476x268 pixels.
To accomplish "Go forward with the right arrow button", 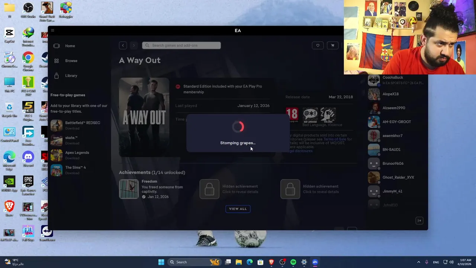I will pyautogui.click(x=134, y=45).
